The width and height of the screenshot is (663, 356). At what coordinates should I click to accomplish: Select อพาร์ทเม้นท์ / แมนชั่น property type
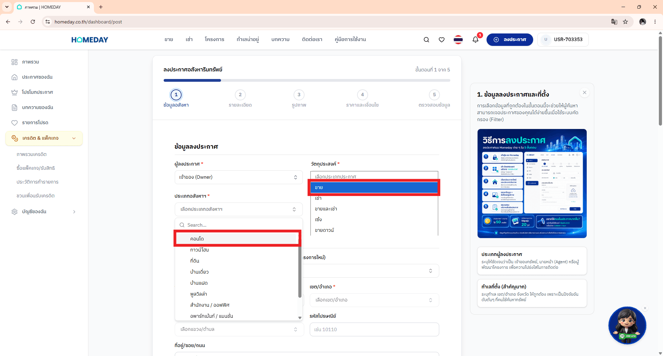pos(237,316)
